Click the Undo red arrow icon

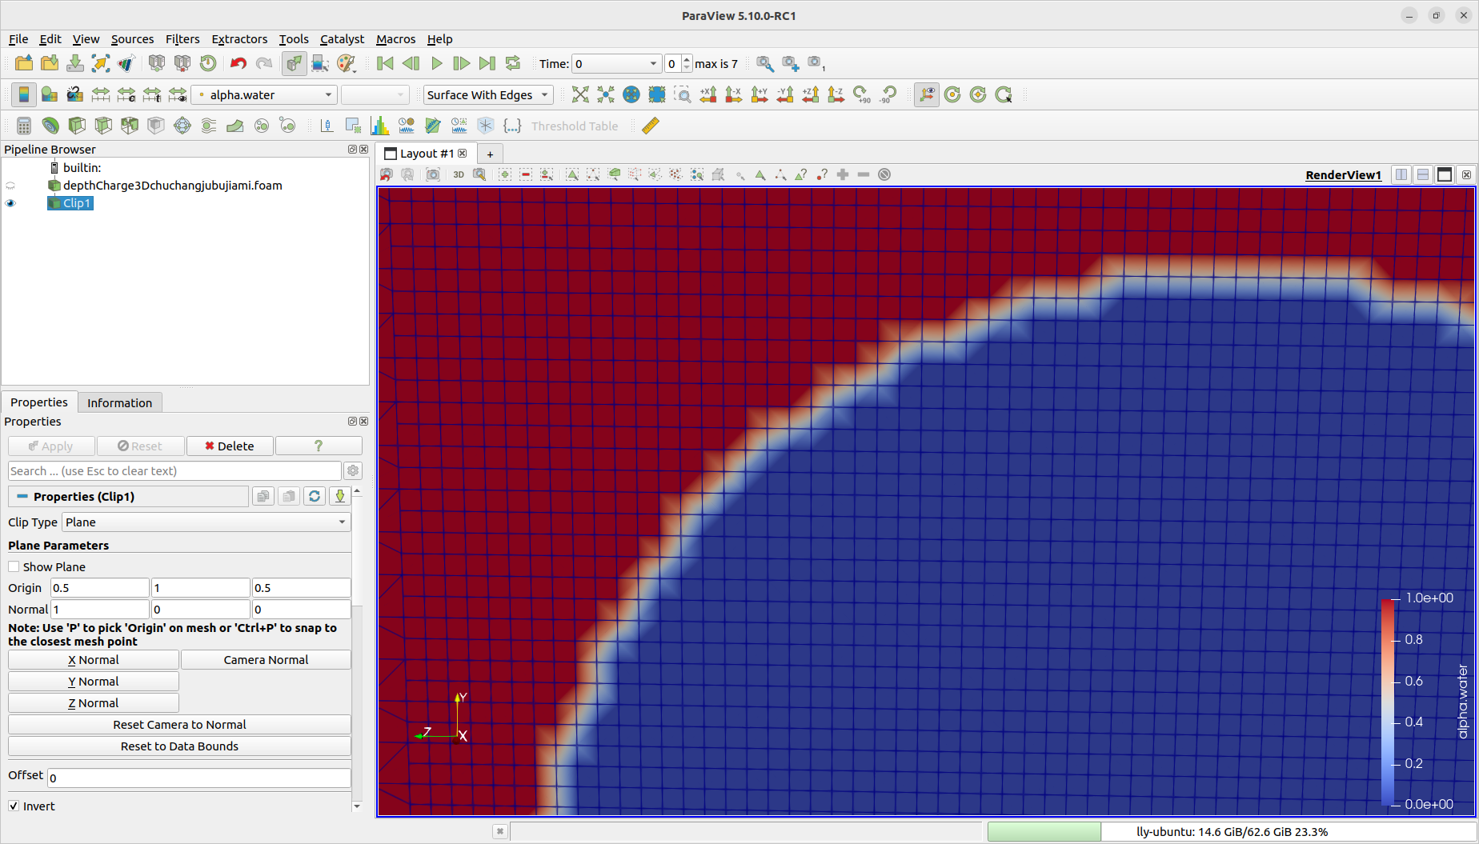click(x=238, y=63)
